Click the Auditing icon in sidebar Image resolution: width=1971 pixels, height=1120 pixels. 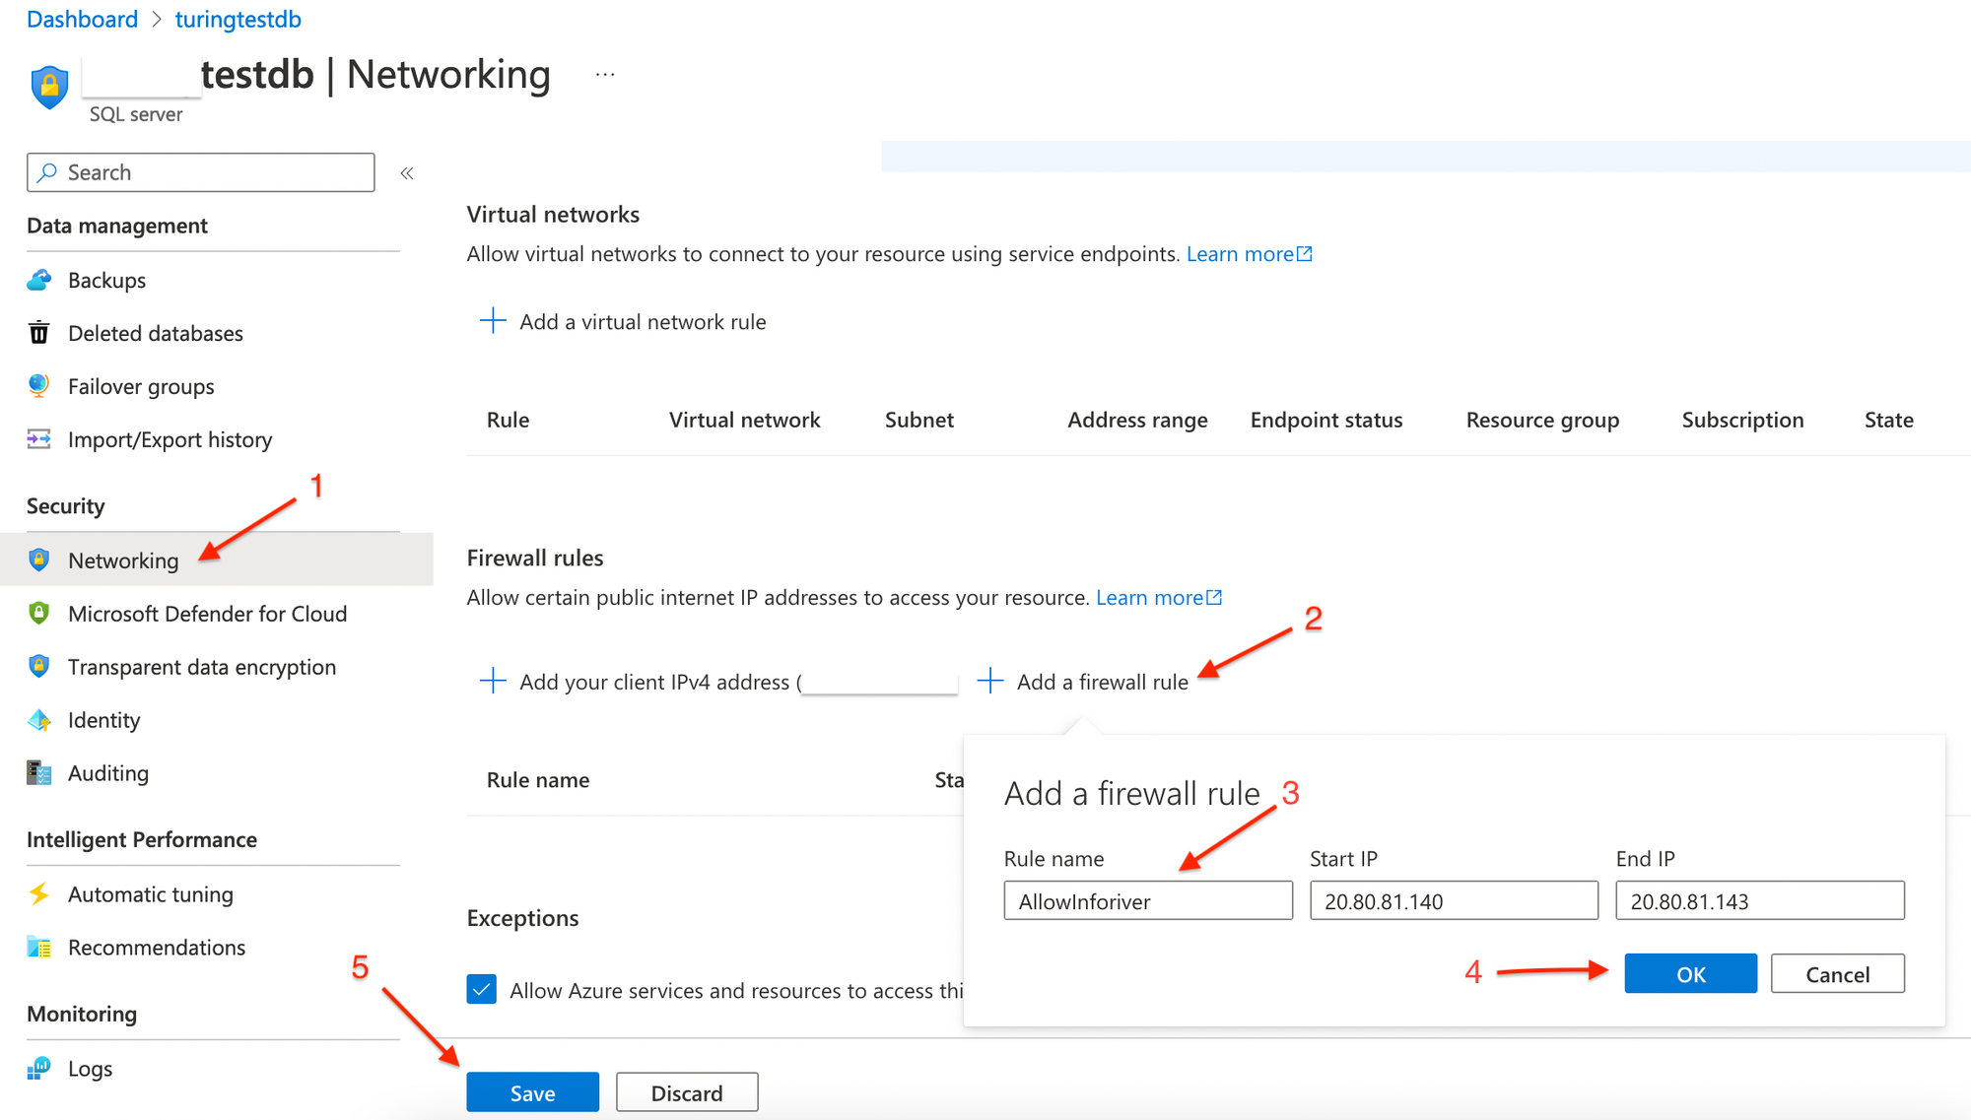point(39,773)
